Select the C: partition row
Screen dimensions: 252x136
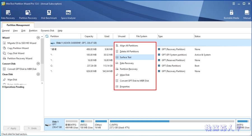[150, 66]
